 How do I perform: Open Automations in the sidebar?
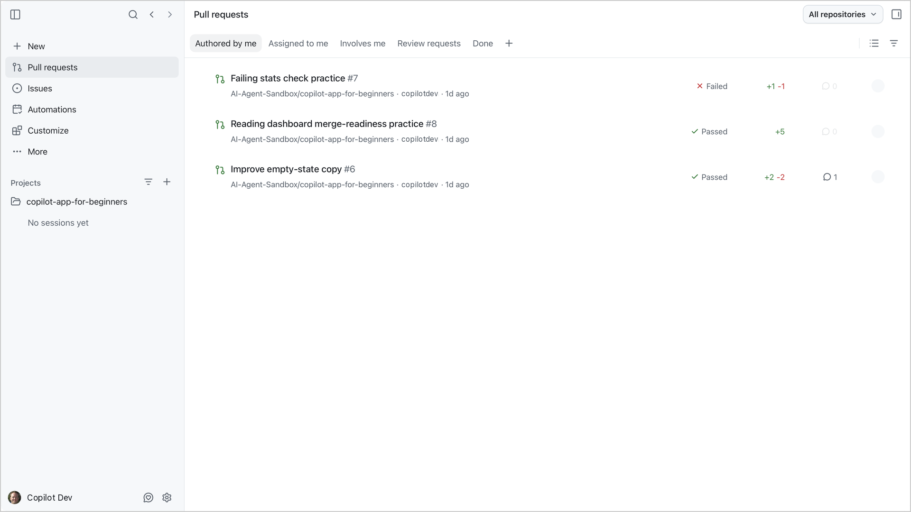92,110
